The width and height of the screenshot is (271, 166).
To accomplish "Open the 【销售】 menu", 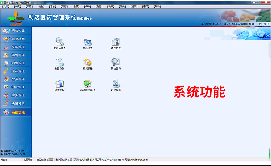I will 41,7.
